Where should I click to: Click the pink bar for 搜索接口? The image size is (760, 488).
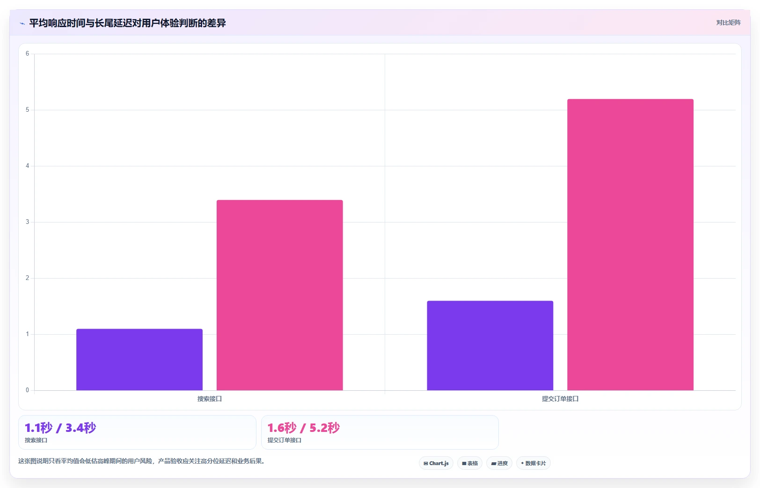tap(280, 295)
